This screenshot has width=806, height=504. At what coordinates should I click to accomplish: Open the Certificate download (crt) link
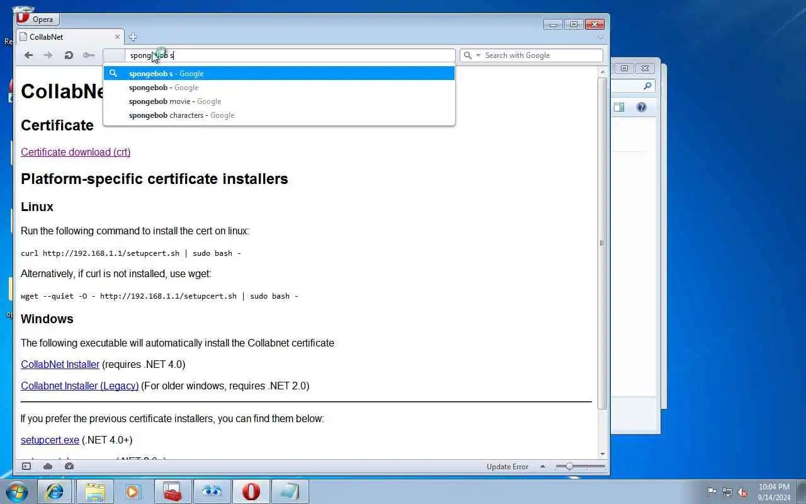coord(76,152)
